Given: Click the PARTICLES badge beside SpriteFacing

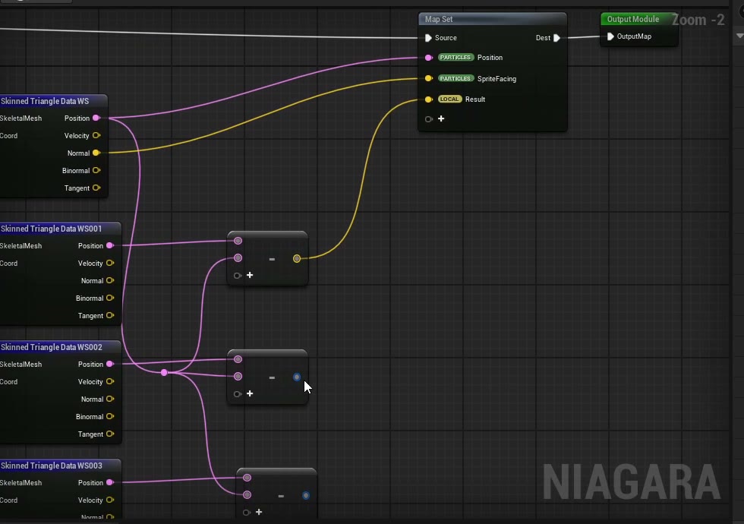Looking at the screenshot, I should 456,78.
